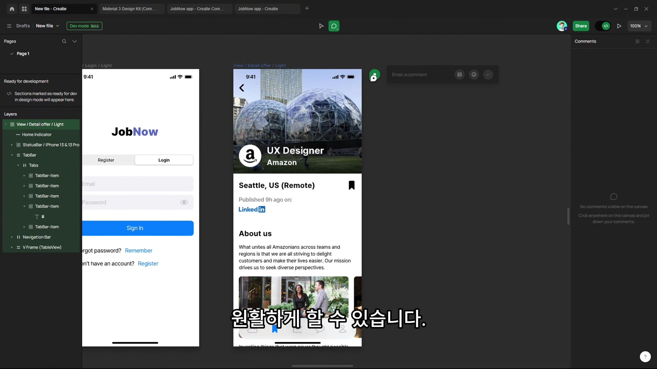The width and height of the screenshot is (657, 369).
Task: Open a new tab with plus icon
Action: click(x=307, y=8)
